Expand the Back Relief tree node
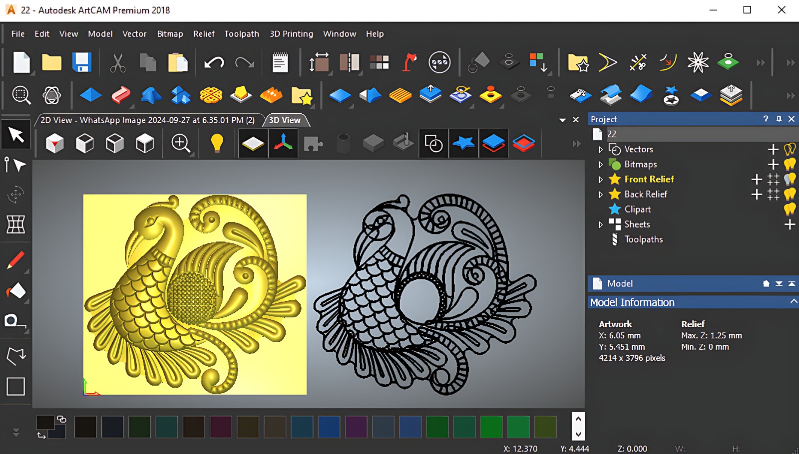Screen dimensions: 799x454 click(601, 194)
